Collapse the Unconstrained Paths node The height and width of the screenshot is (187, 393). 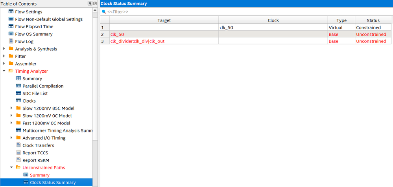(11, 167)
